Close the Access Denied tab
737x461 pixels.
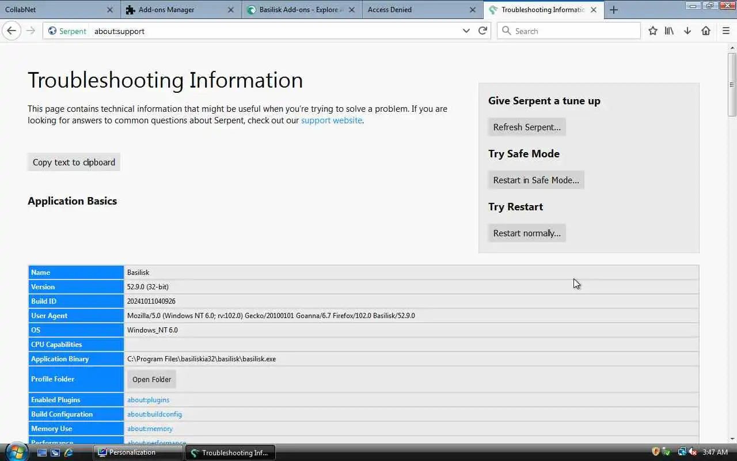click(x=473, y=10)
